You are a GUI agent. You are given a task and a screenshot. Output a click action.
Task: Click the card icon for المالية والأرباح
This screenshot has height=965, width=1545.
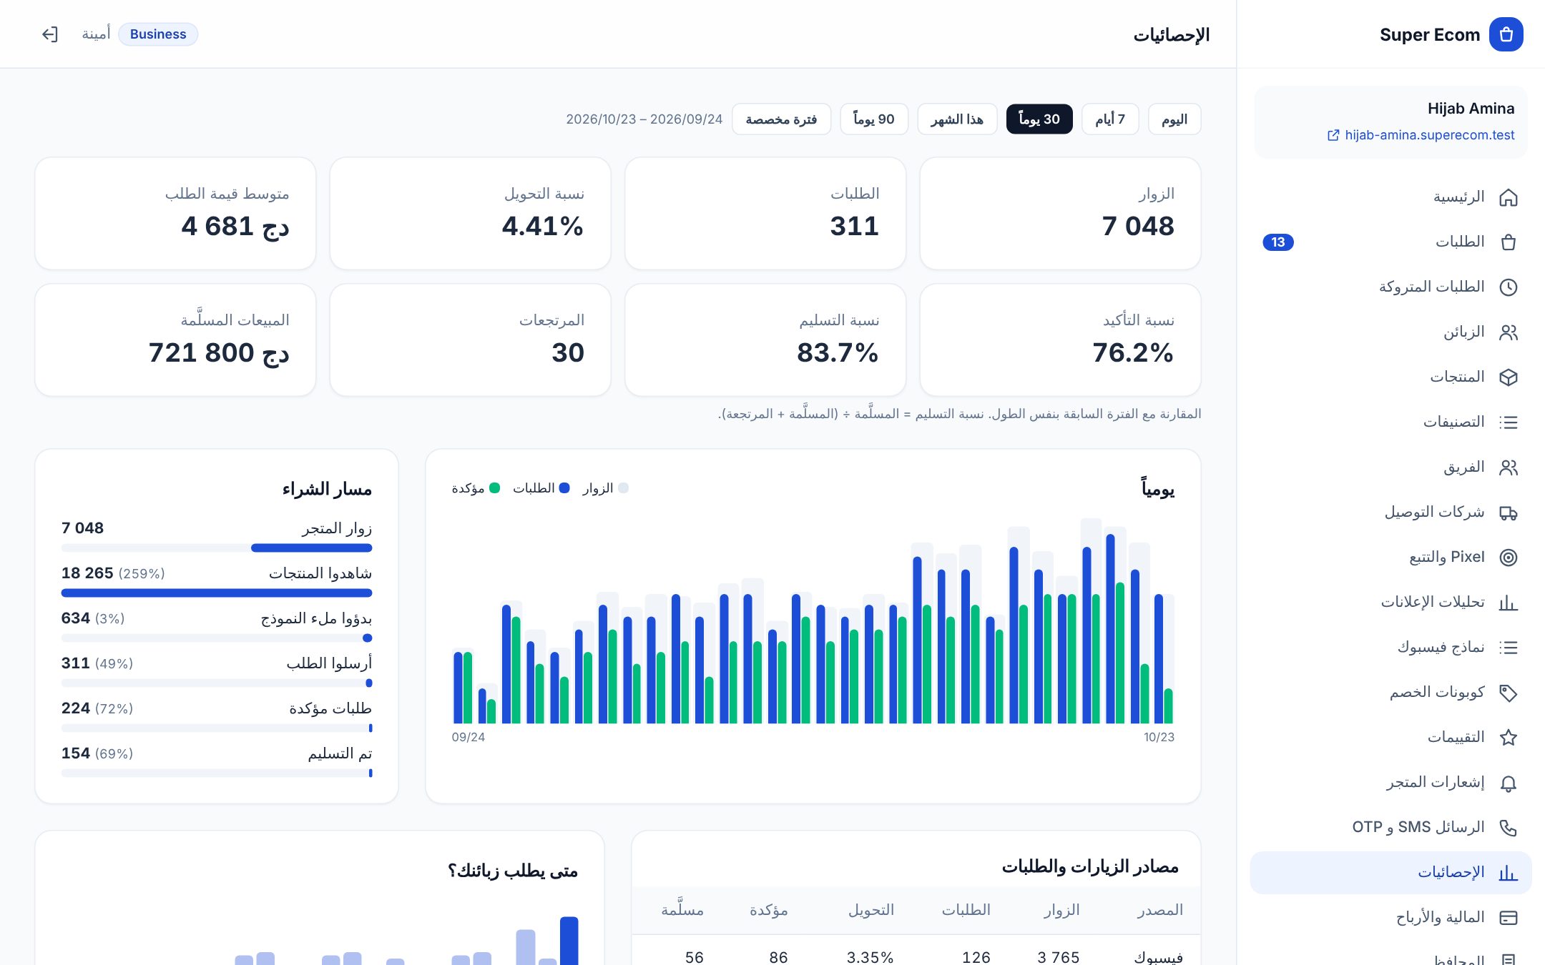pos(1508,918)
